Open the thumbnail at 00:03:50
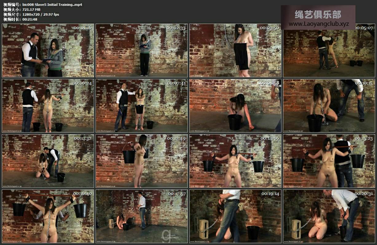The image size is (377, 245). [x=235, y=51]
